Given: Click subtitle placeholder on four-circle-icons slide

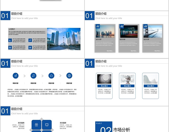Looking at the screenshot, I should click(x=25, y=66).
